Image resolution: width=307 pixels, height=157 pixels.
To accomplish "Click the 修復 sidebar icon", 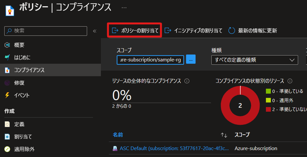I will coord(7,83).
